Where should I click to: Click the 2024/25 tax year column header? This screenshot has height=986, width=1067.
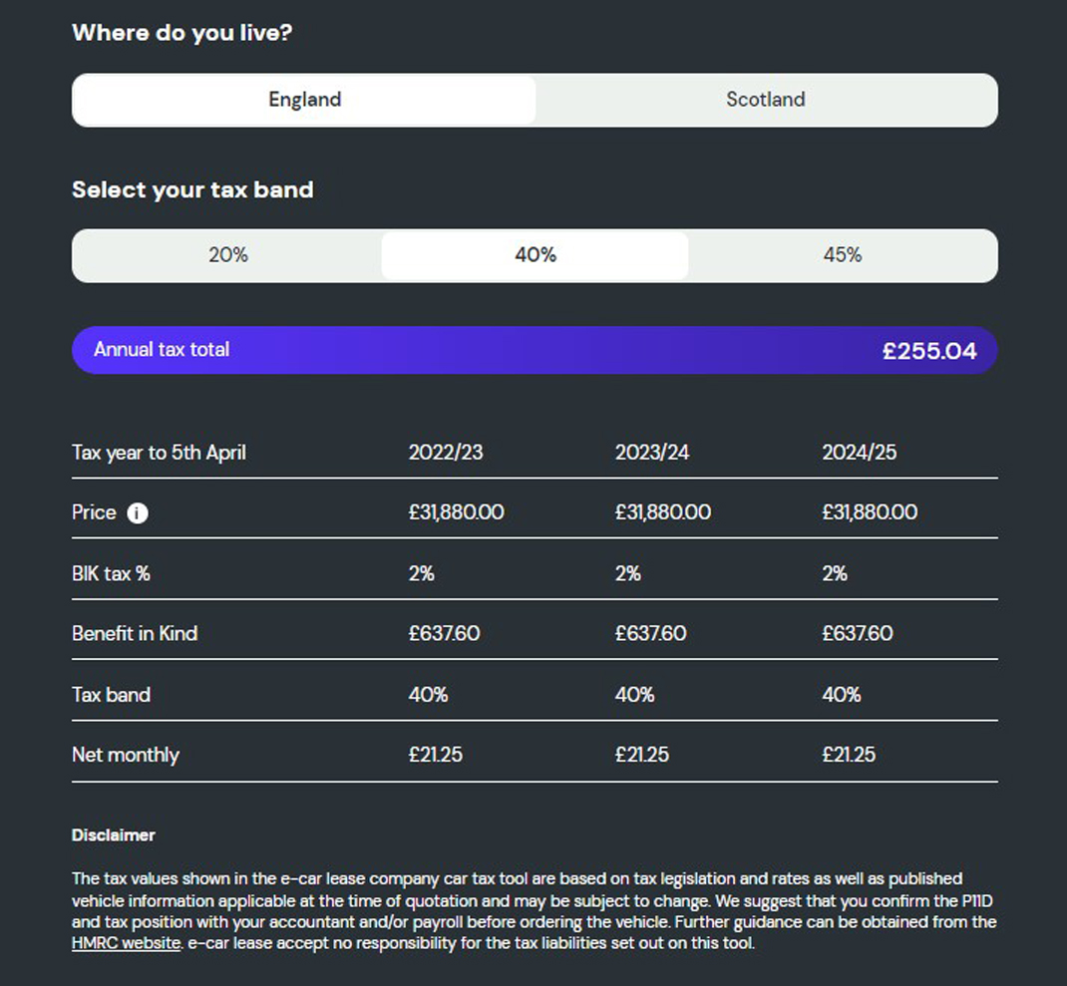(859, 453)
